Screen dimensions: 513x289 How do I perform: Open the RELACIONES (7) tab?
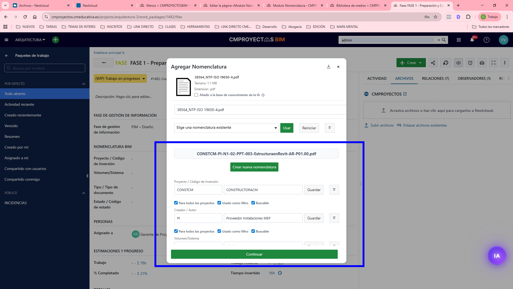click(x=435, y=78)
